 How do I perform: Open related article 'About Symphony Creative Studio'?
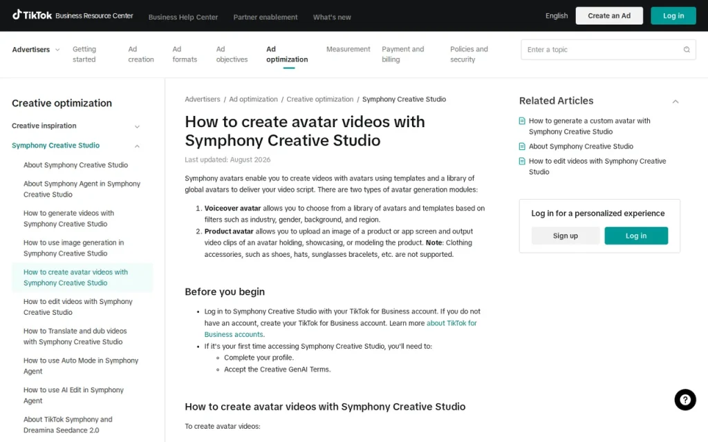[581, 146]
